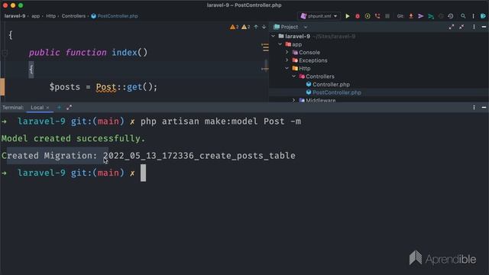Click app in the breadcrumb path
Viewport: 489px width, 275px height.
click(x=36, y=16)
